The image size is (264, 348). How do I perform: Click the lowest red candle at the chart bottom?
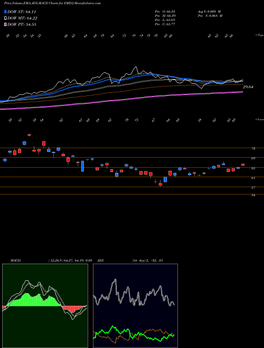click(x=161, y=184)
